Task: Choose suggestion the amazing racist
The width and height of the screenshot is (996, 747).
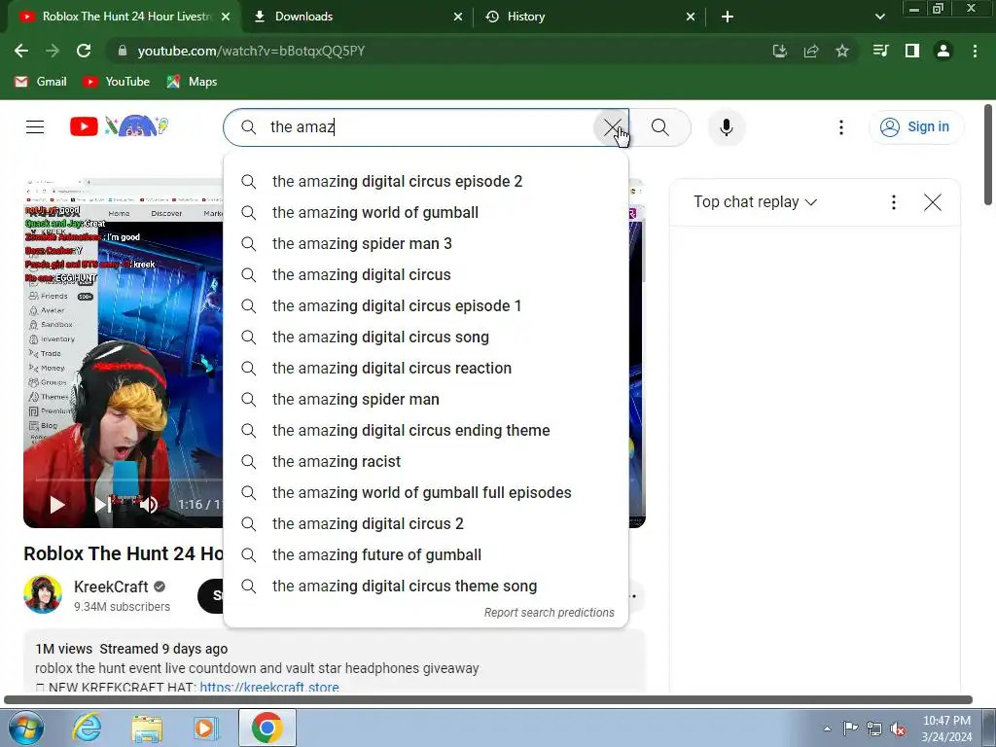Action: 426,462
